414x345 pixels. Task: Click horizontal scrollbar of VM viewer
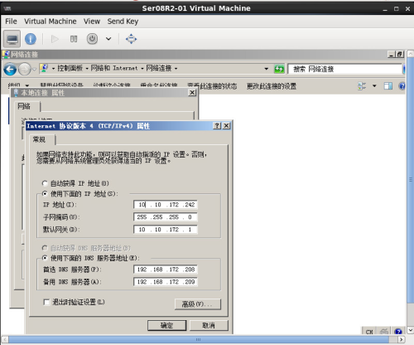pyautogui.click(x=199, y=339)
